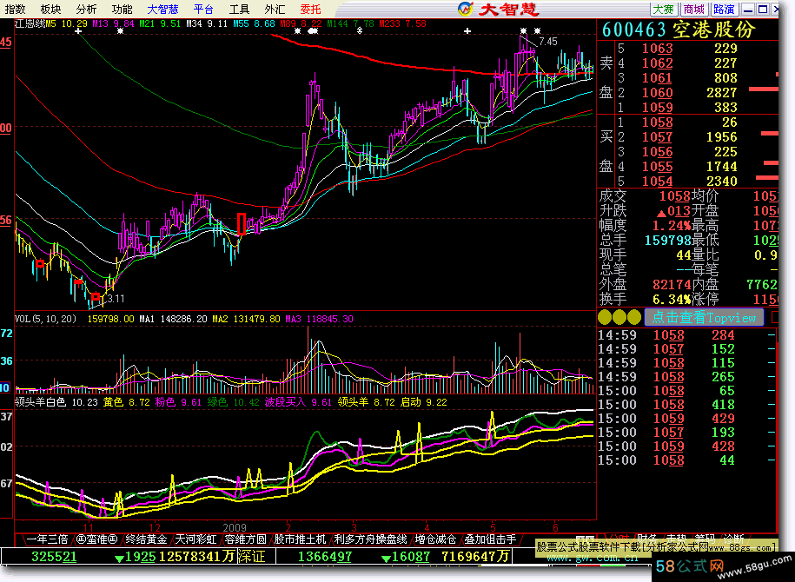Click the sell level 2 price 1060
This screenshot has height=582, width=795.
pyautogui.click(x=657, y=93)
